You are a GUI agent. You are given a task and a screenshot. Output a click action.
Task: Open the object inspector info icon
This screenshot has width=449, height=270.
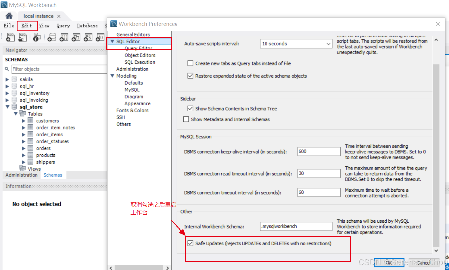pos(37,37)
